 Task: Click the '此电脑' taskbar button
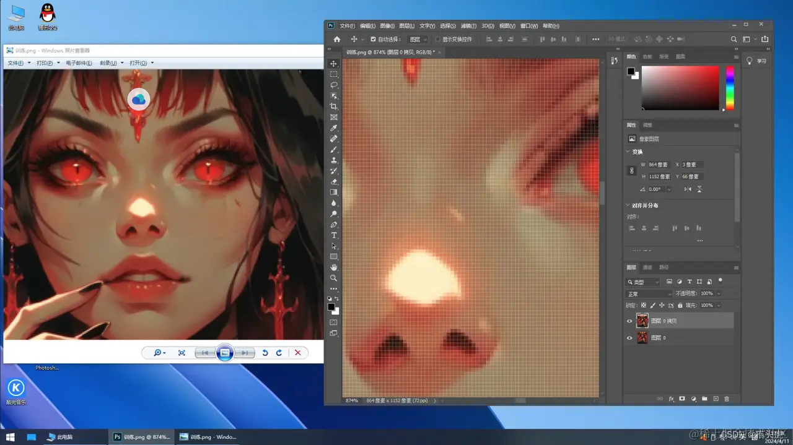coord(59,437)
